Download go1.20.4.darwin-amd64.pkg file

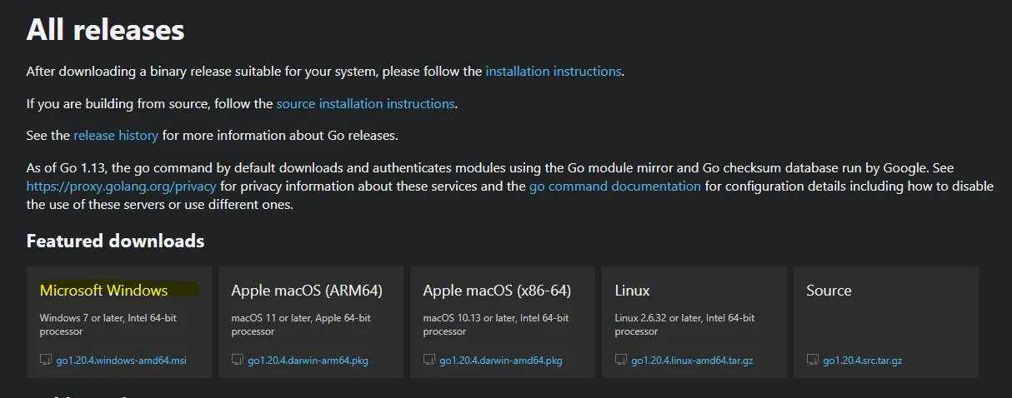pyautogui.click(x=500, y=361)
